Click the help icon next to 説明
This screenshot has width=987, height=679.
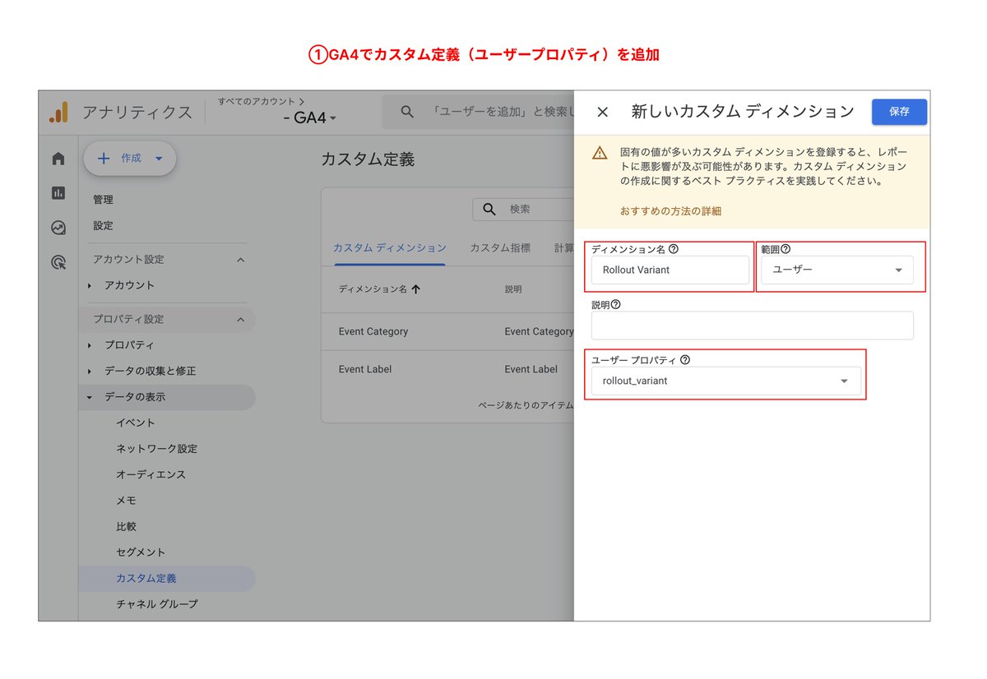point(616,304)
